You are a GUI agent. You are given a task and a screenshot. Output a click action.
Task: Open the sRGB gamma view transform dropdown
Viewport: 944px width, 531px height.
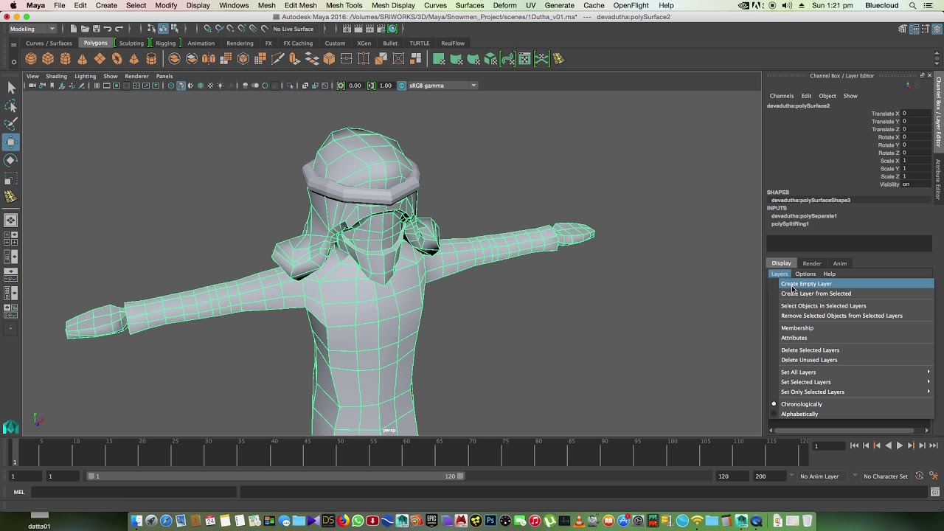(442, 86)
